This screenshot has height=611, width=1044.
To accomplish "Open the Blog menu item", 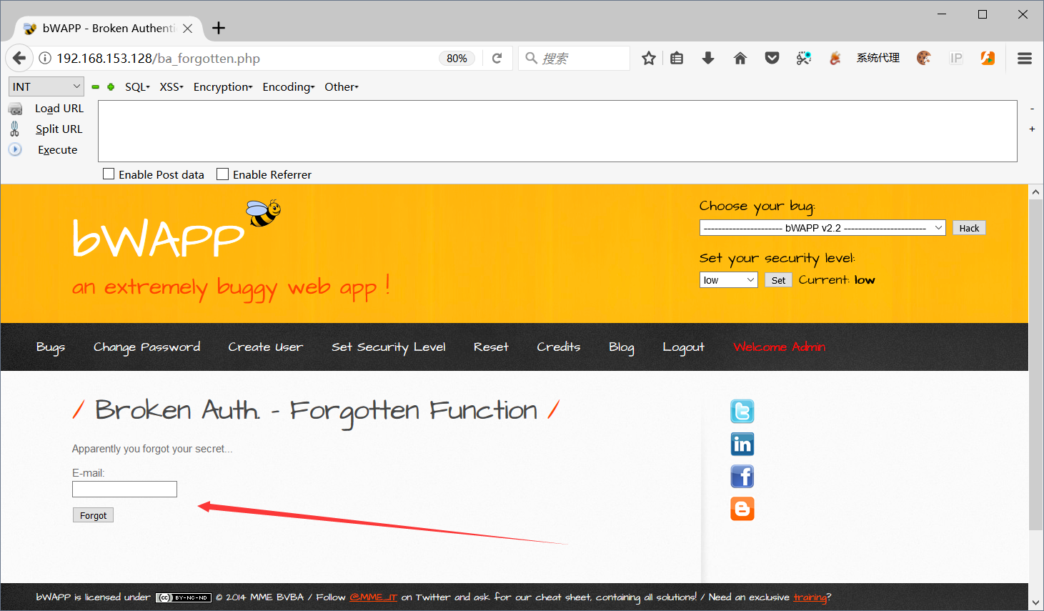I will point(622,347).
